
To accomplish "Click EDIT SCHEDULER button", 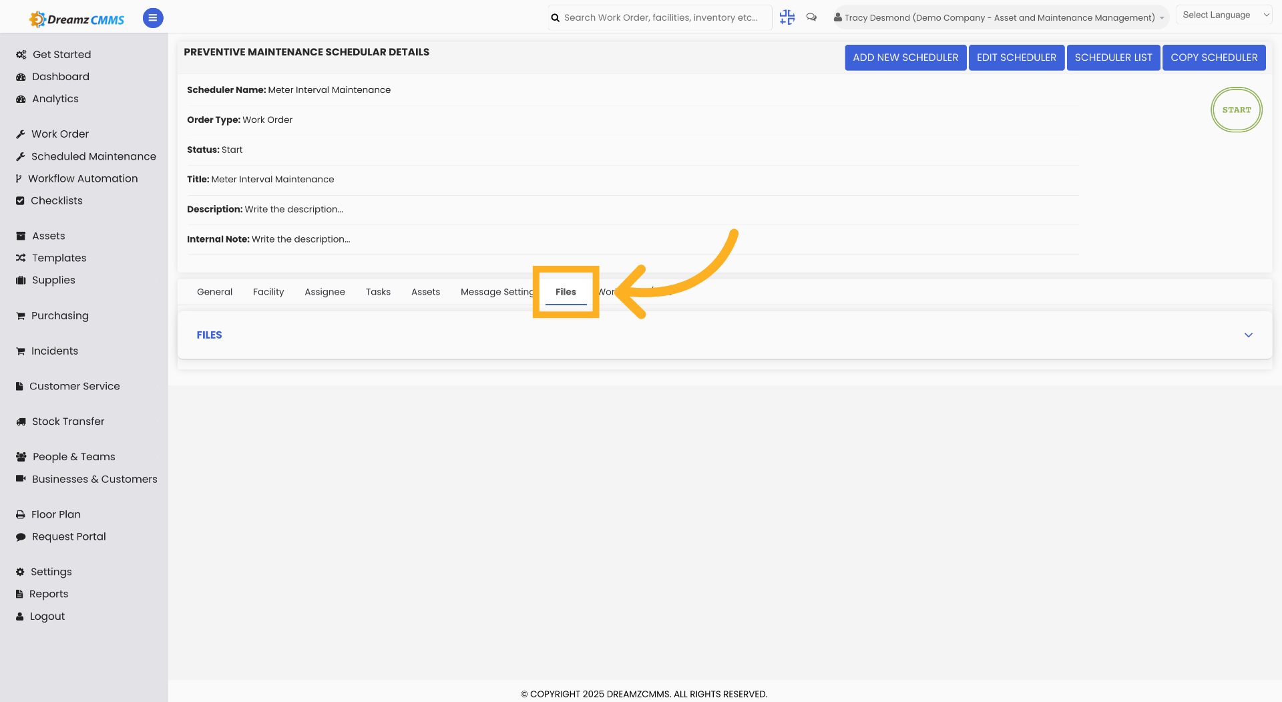I will pos(1016,57).
